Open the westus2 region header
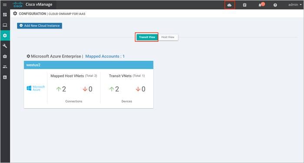Viewport: 304px width, 163px height. [x=89, y=65]
